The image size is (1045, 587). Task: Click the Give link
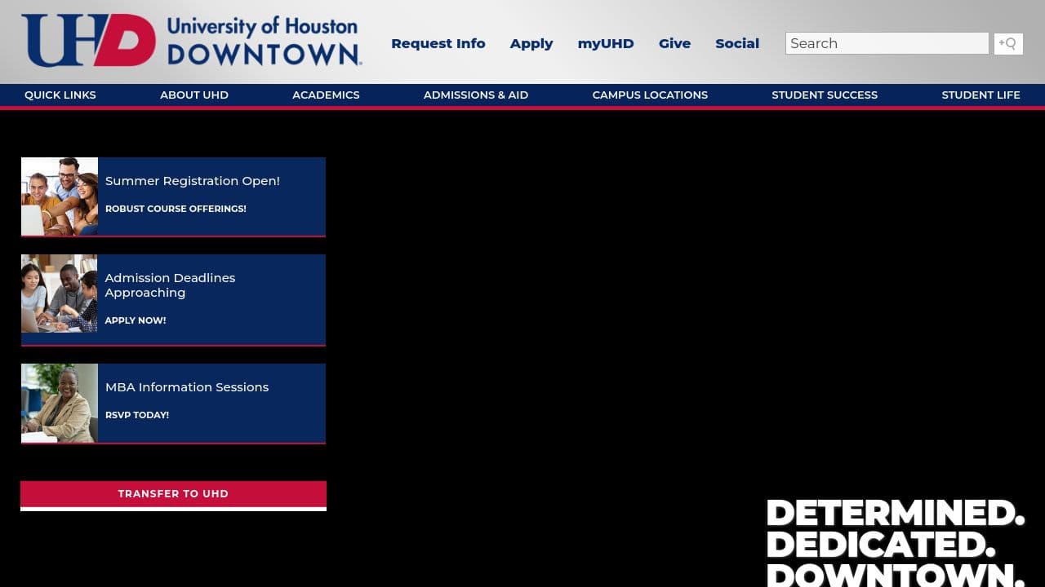point(674,43)
